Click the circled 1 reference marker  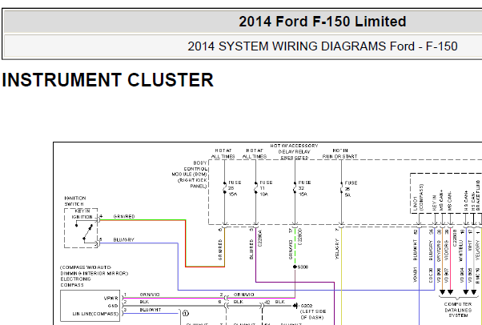186,313
